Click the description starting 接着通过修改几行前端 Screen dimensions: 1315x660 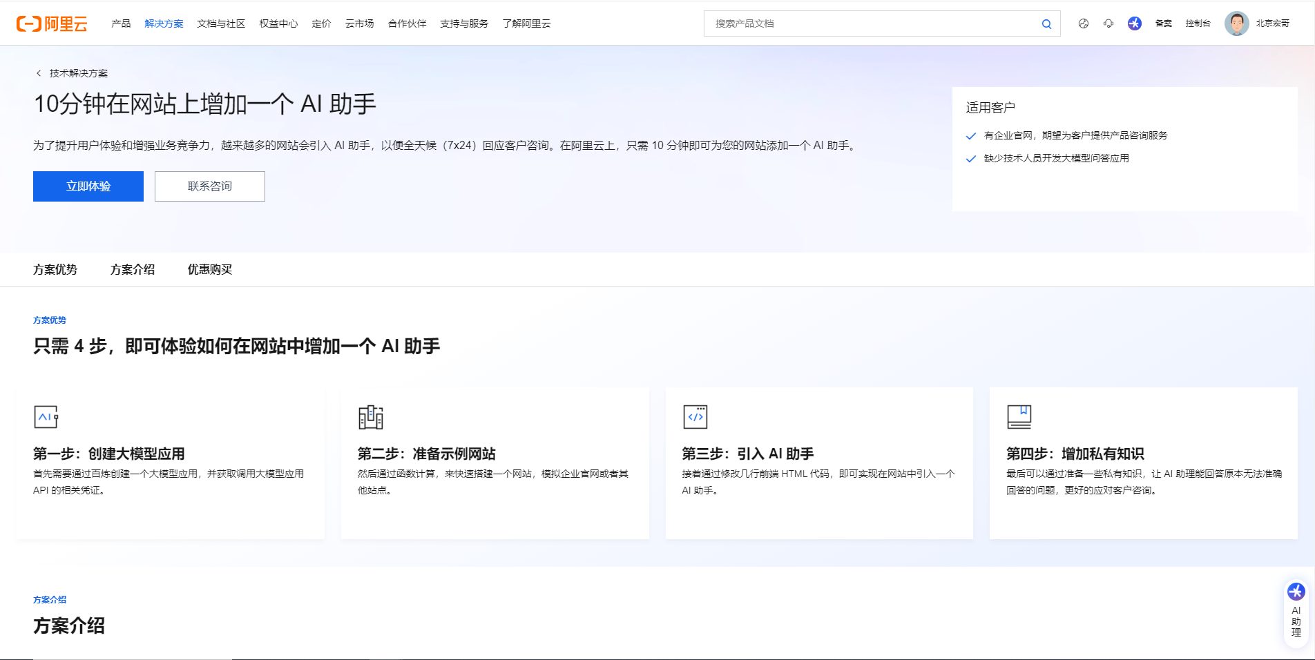pos(818,482)
